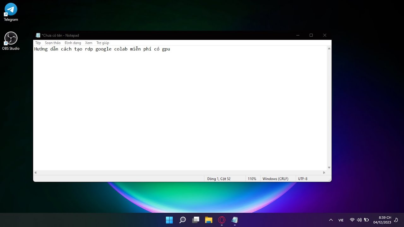Click the word "colab" in the text
Screen dimensions: 404x227
121,49
